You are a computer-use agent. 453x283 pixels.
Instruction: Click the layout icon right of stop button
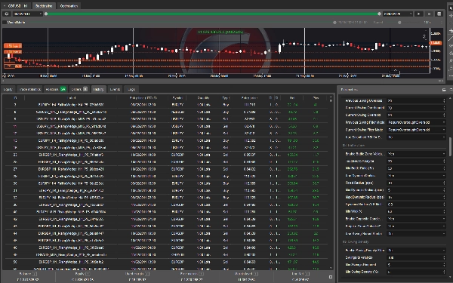439,14
